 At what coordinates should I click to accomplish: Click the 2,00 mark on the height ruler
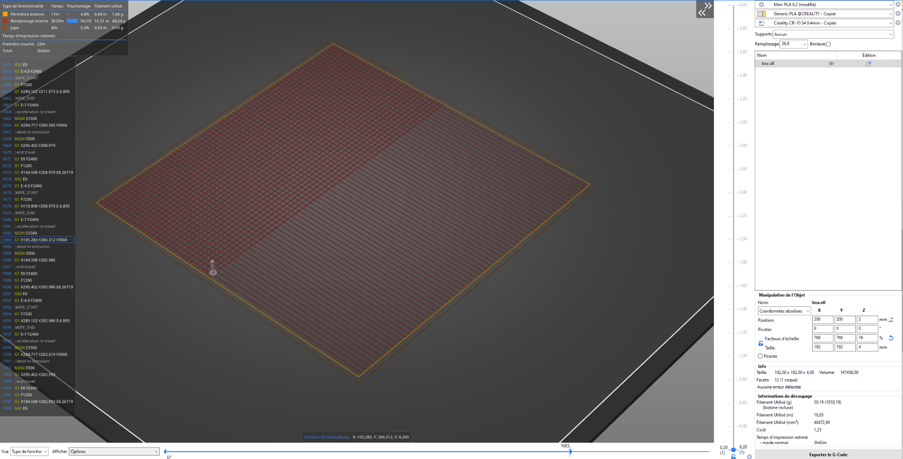tap(743, 239)
